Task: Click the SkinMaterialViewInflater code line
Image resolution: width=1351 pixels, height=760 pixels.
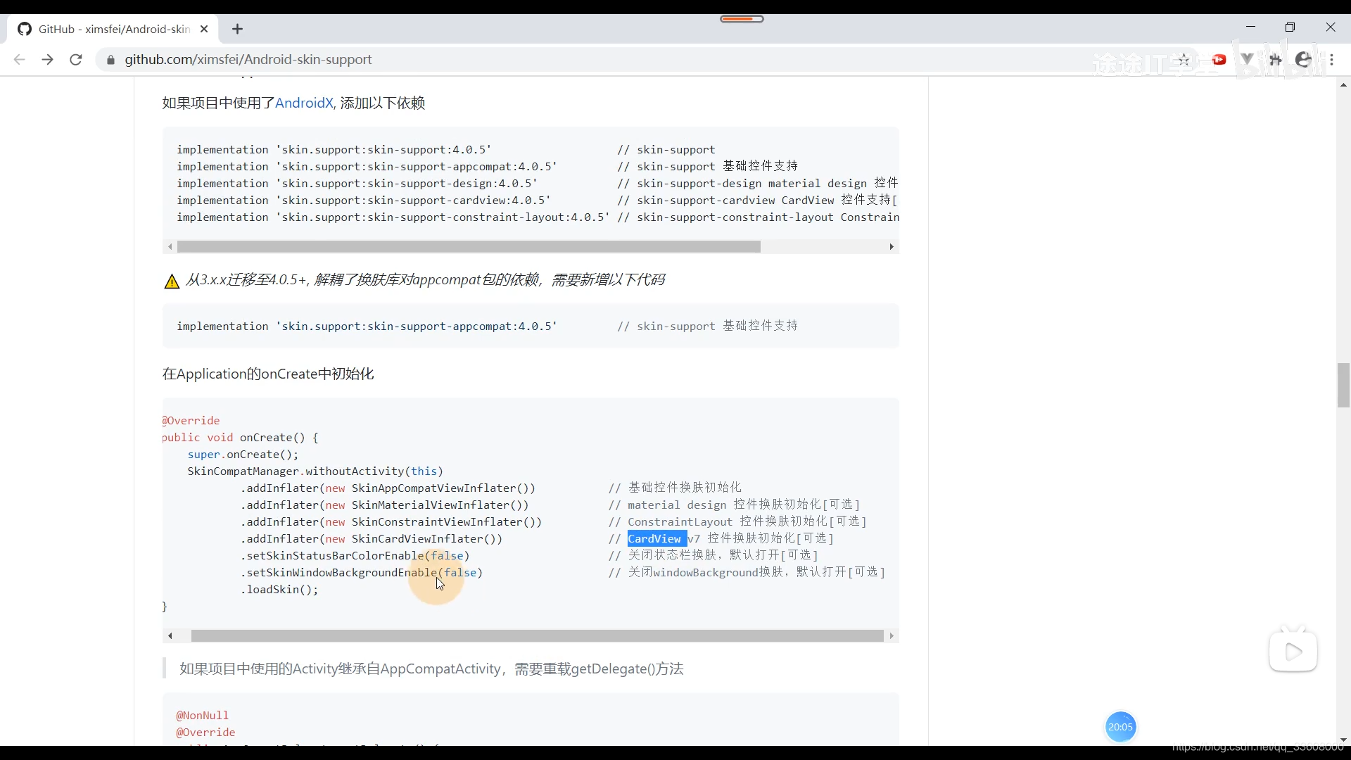Action: [x=384, y=505]
